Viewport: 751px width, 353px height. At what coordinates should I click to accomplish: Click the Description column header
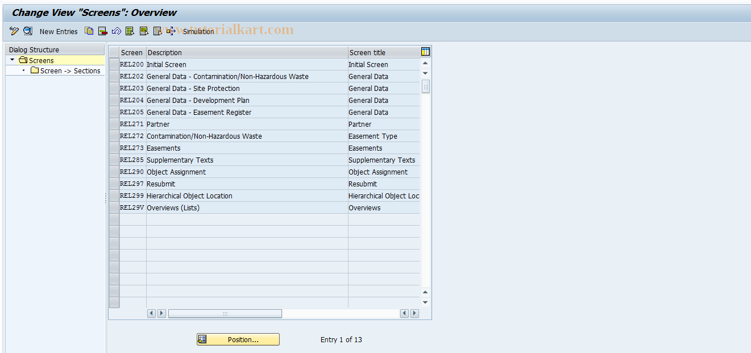point(247,52)
